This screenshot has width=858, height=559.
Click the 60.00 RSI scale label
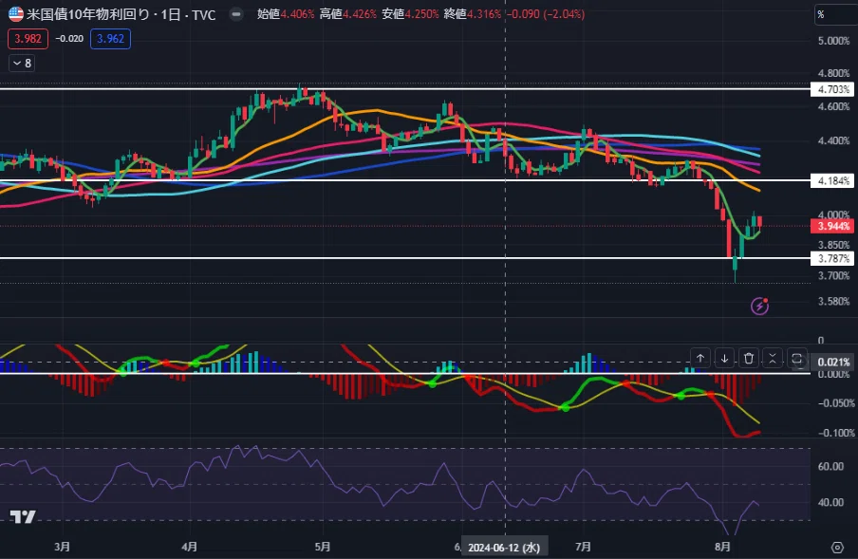point(830,467)
